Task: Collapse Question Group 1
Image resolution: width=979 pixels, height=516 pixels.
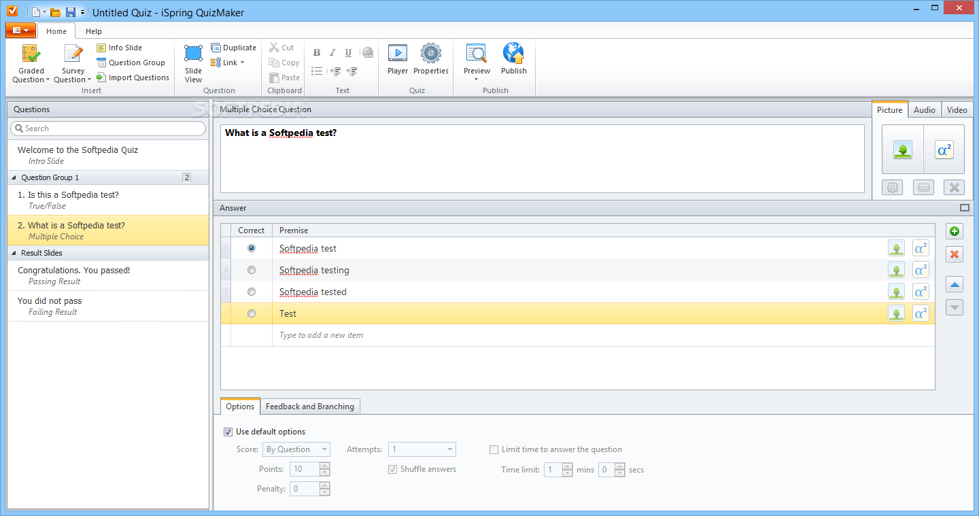Action: pyautogui.click(x=14, y=177)
